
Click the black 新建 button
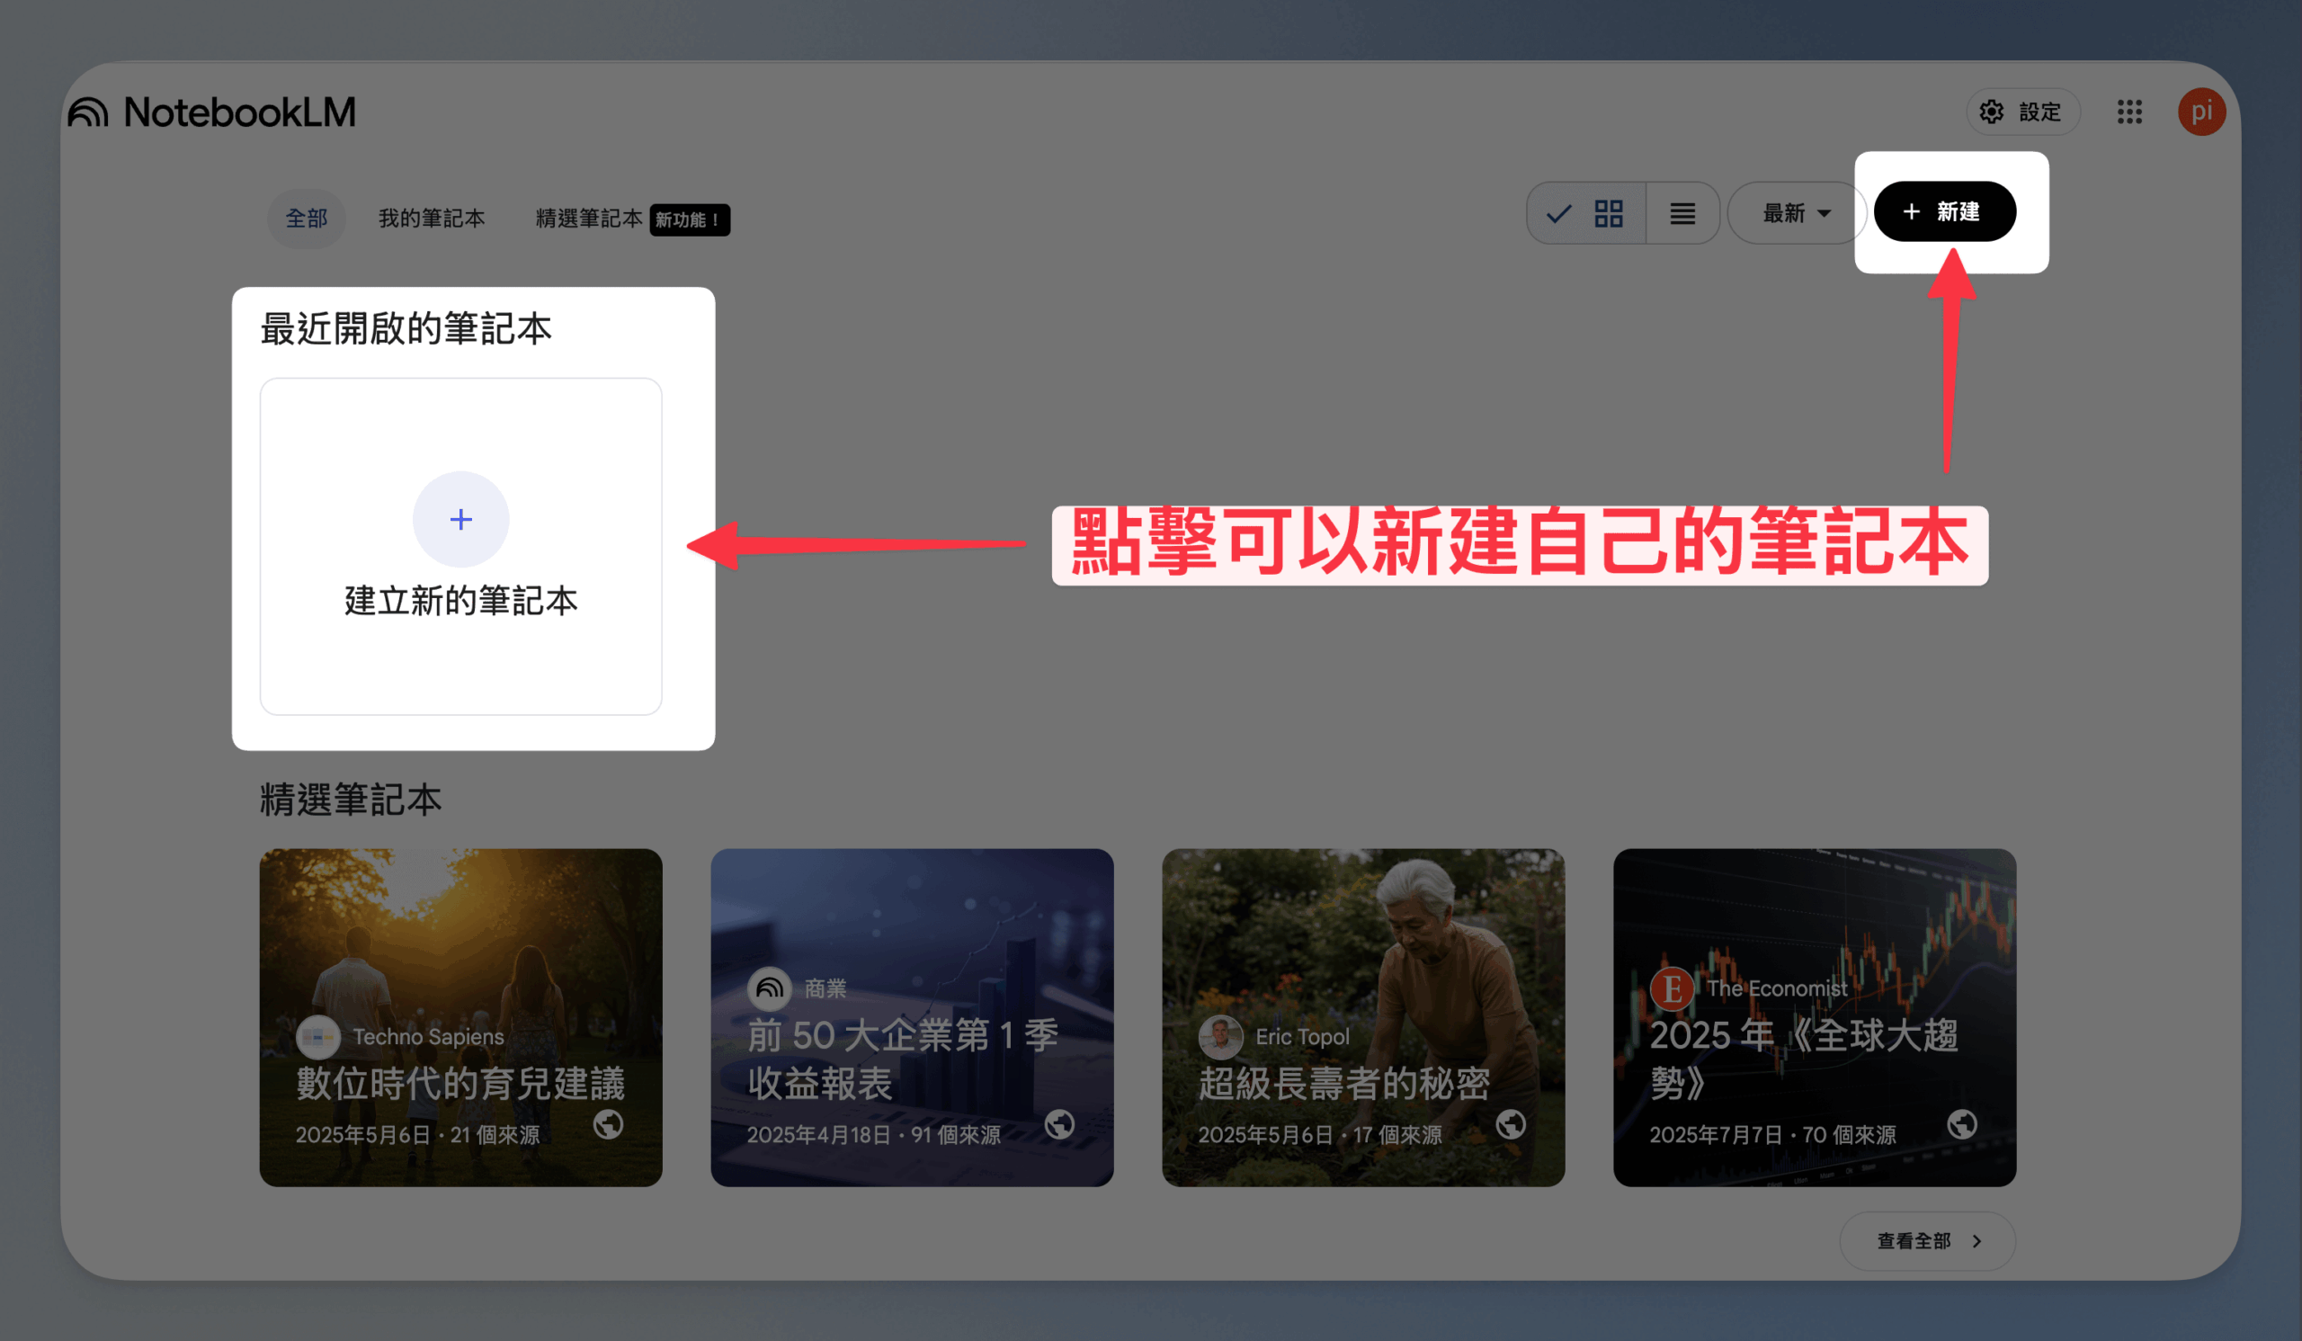click(1945, 212)
